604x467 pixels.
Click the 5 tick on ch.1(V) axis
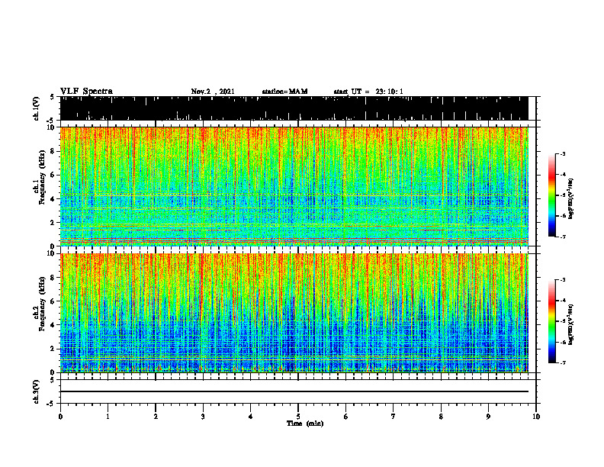(x=52, y=97)
